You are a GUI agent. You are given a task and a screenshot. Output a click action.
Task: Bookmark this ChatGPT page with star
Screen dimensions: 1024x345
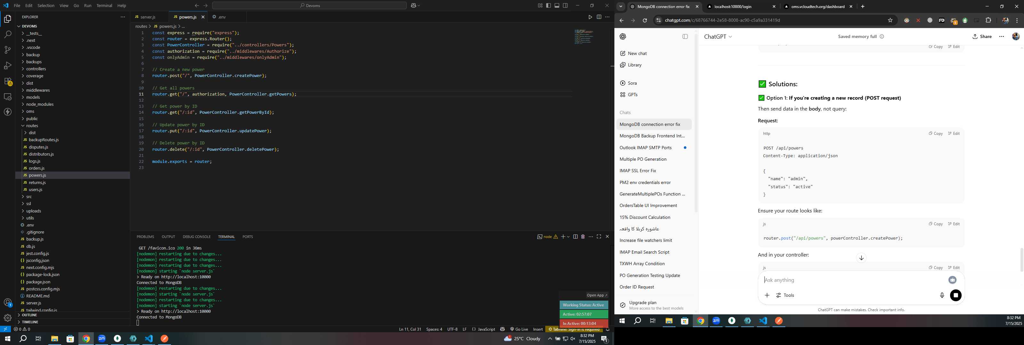890,21
